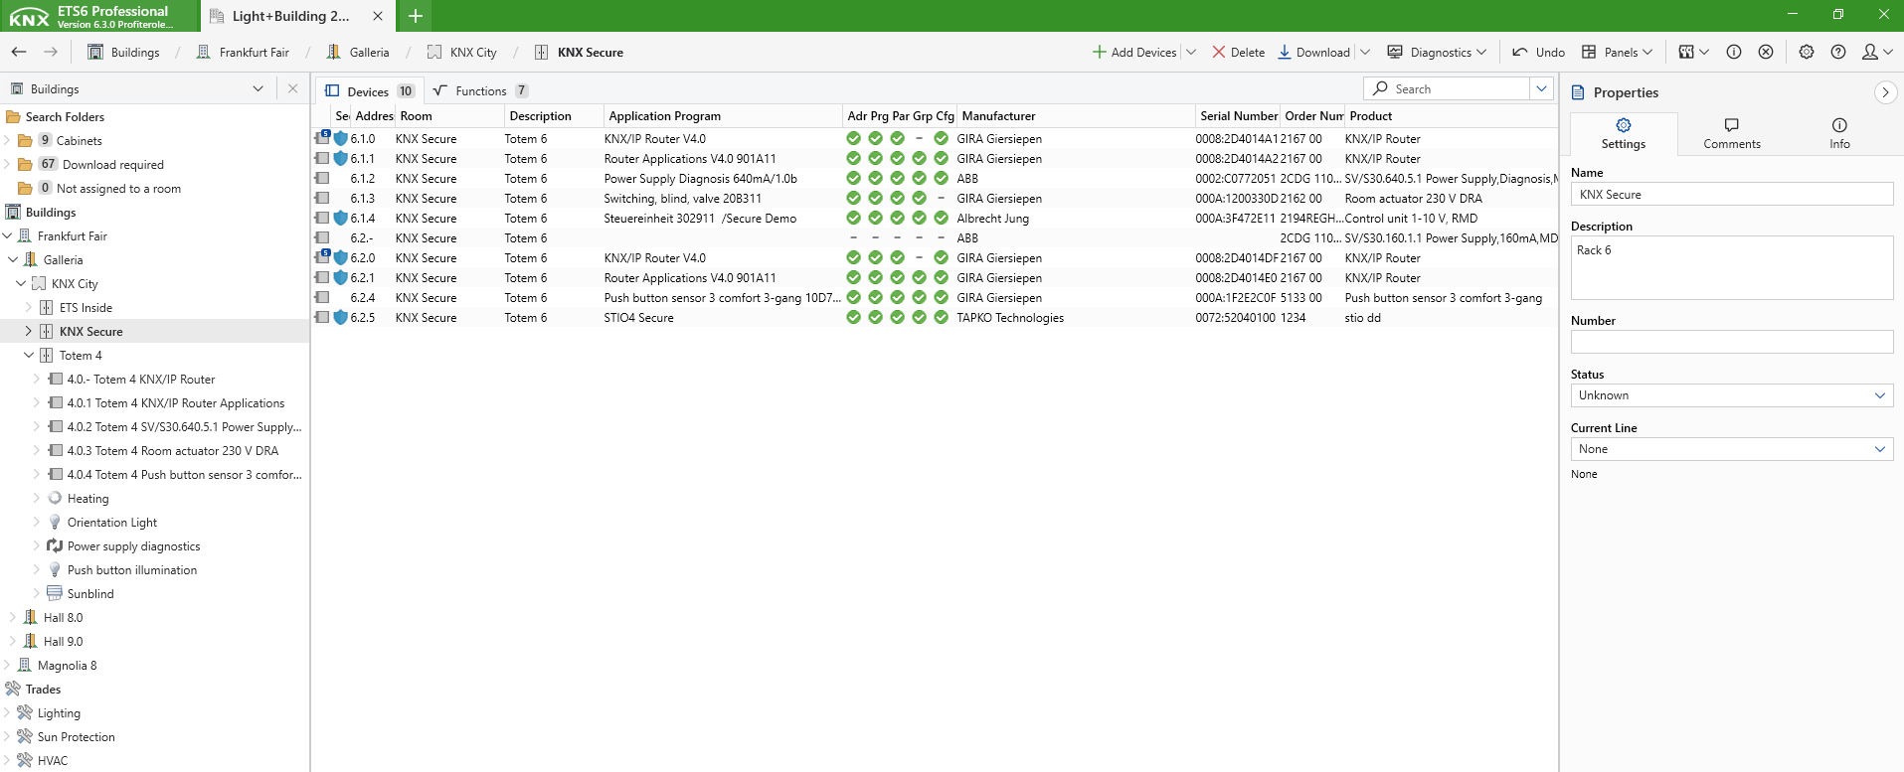The width and height of the screenshot is (1904, 772).
Task: Click the magnifier icon in the search box
Action: 1380,88
